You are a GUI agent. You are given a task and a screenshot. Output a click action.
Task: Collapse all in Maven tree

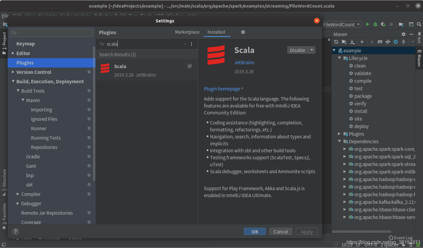coord(404,42)
